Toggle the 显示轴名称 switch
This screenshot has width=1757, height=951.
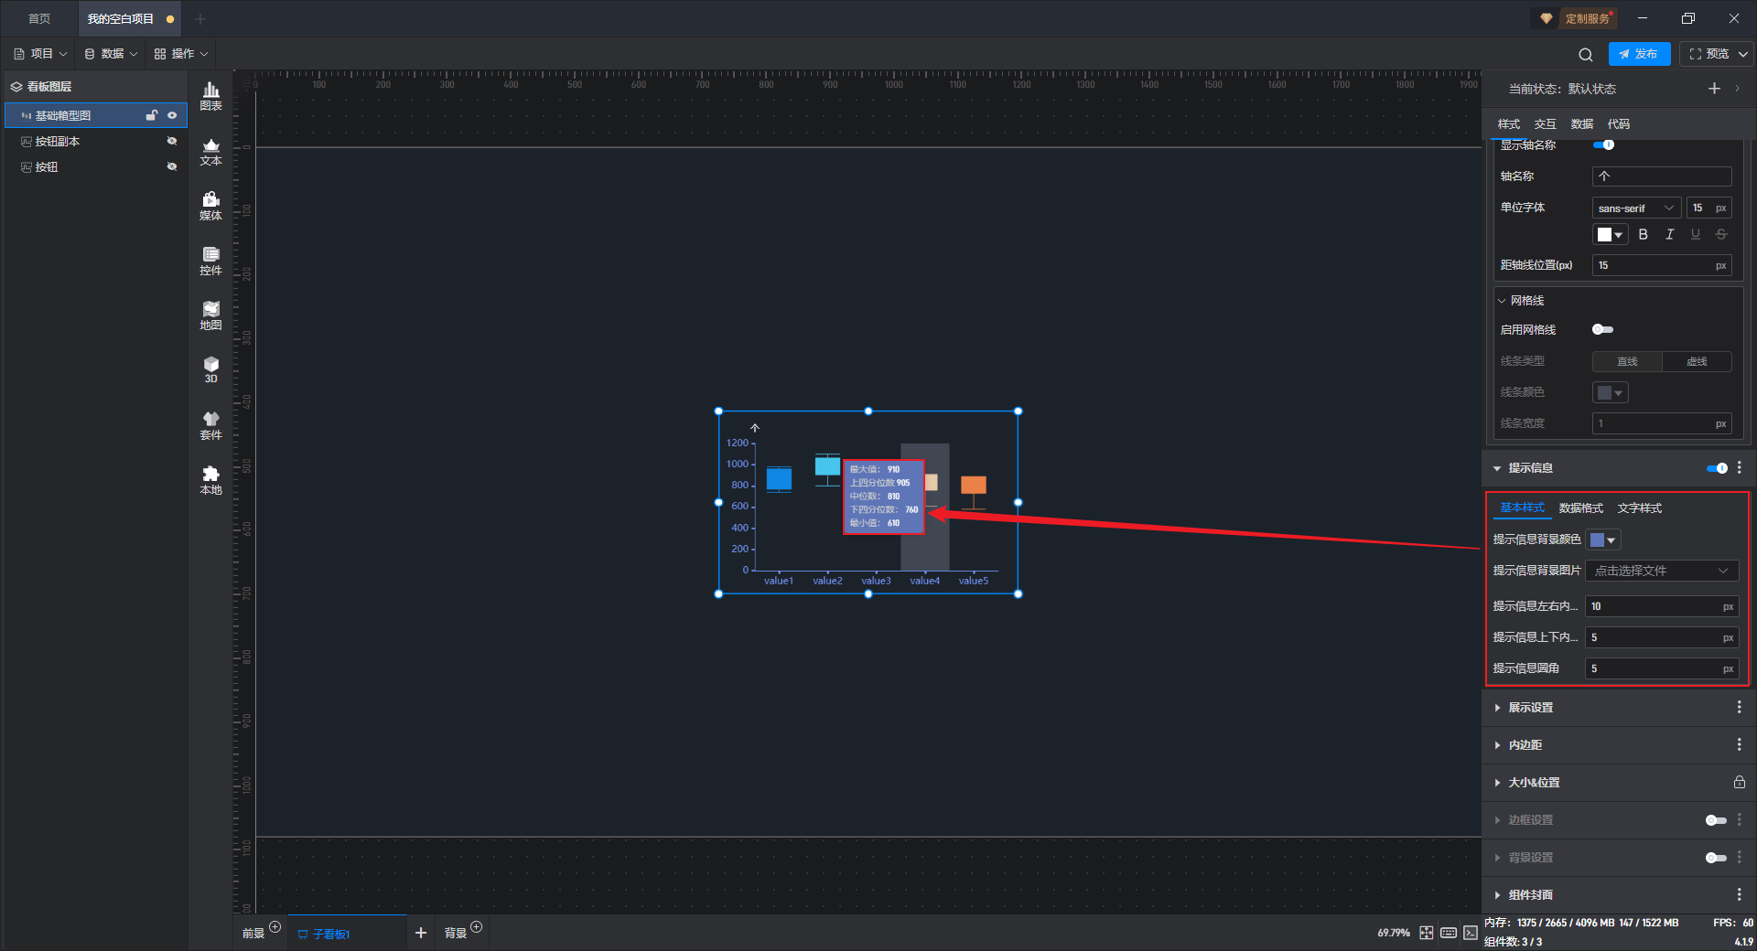[1603, 144]
